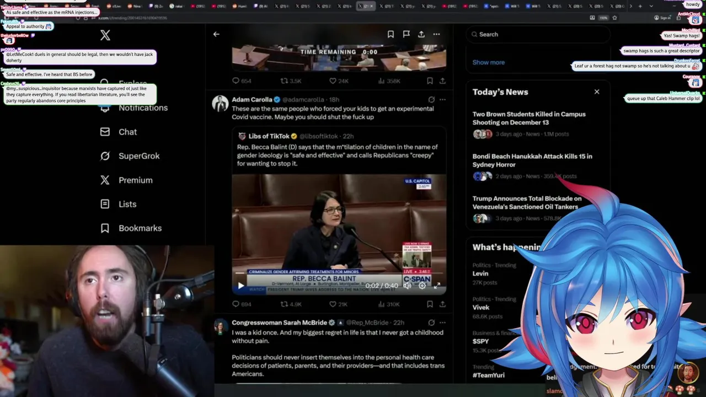The height and width of the screenshot is (397, 706).
Task: Share the post from the top header
Action: click(x=421, y=34)
